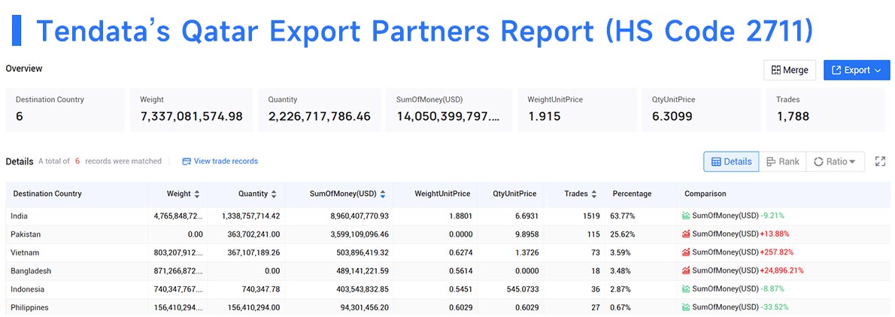Click the QtyUnitPrice column header

515,194
